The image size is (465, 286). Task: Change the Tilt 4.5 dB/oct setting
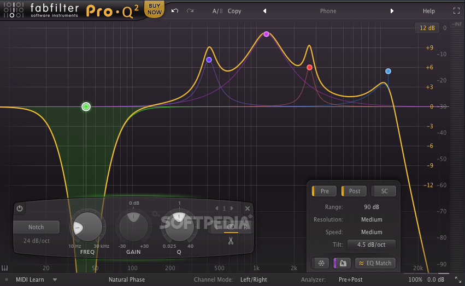click(371, 245)
